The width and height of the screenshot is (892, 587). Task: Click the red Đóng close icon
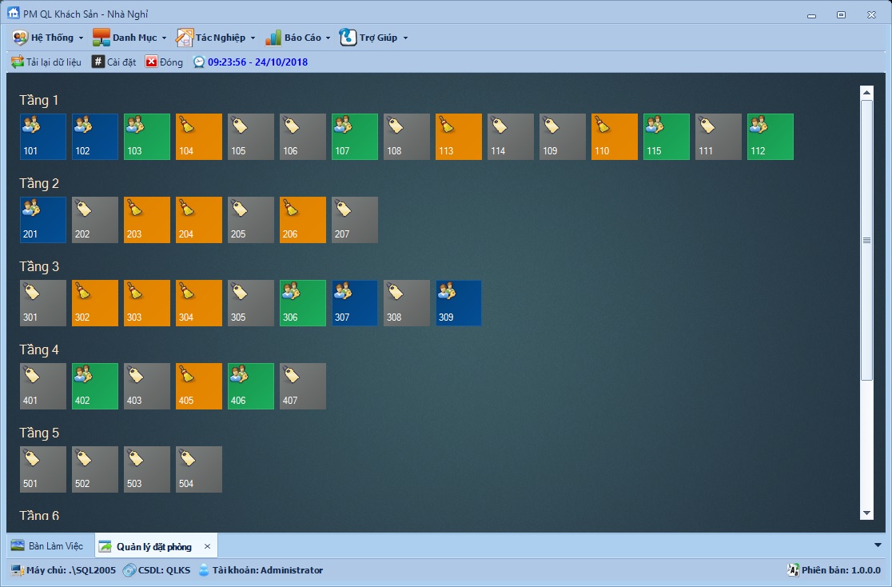152,62
